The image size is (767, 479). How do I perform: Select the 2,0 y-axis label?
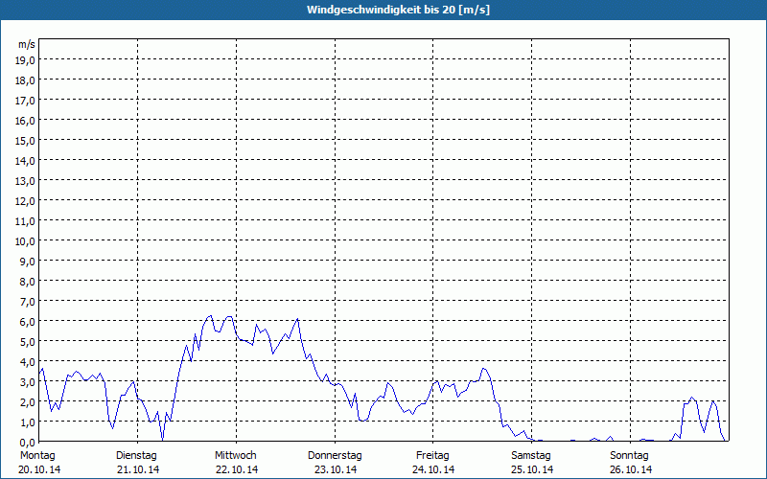point(28,402)
